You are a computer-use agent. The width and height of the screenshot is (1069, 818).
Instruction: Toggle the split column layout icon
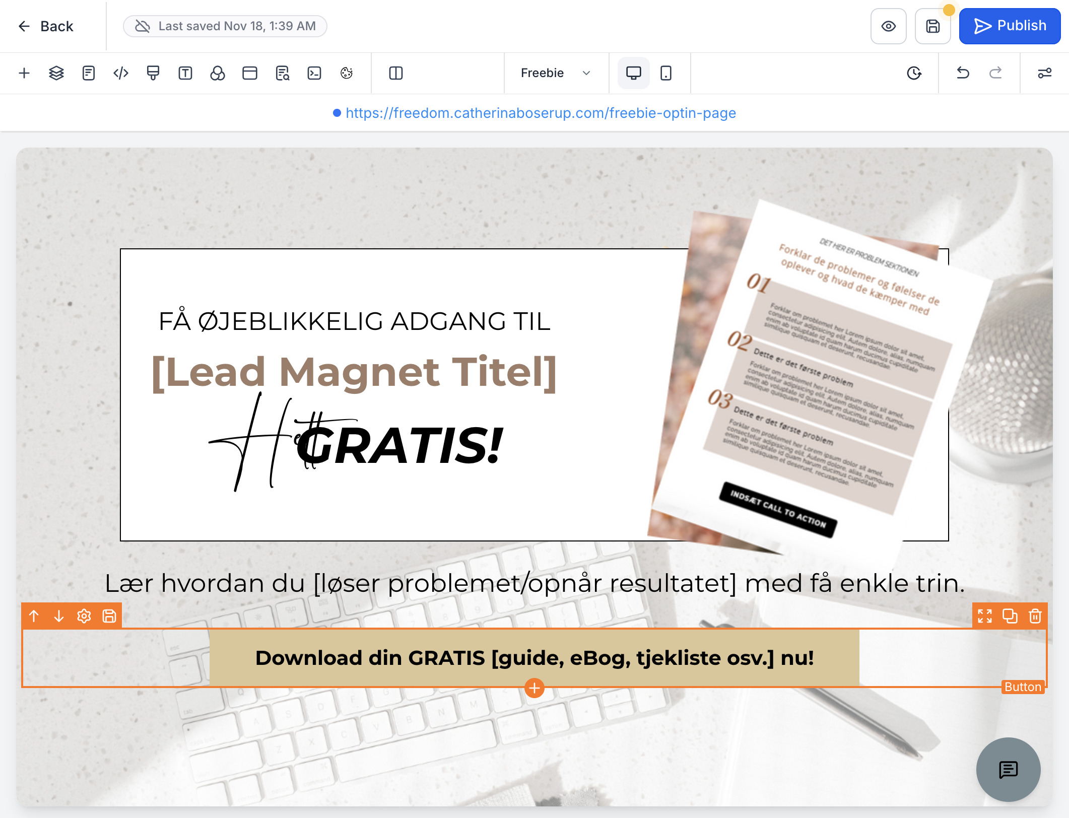(396, 73)
